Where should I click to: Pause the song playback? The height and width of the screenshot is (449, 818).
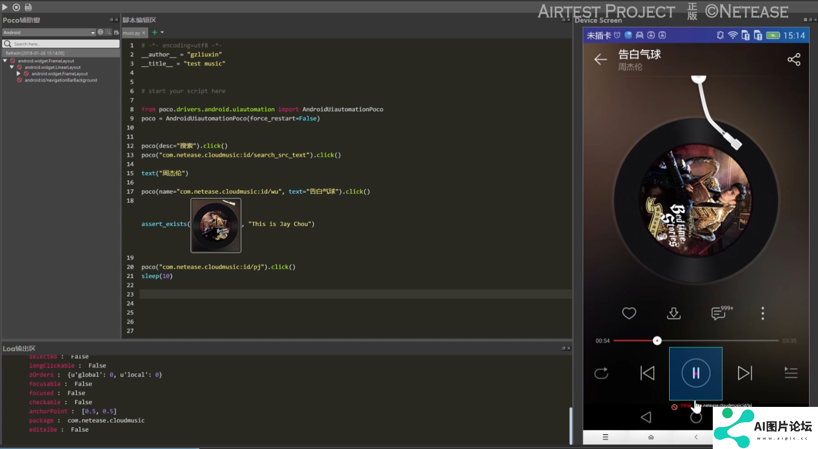click(x=696, y=373)
